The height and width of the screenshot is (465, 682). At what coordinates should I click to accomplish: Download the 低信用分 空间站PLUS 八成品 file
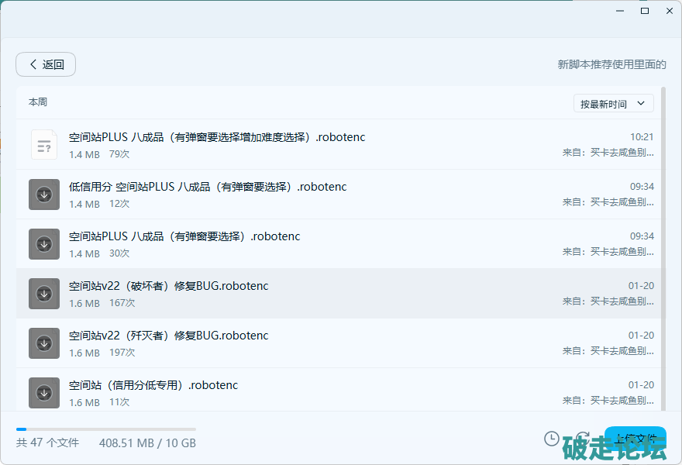tap(44, 195)
